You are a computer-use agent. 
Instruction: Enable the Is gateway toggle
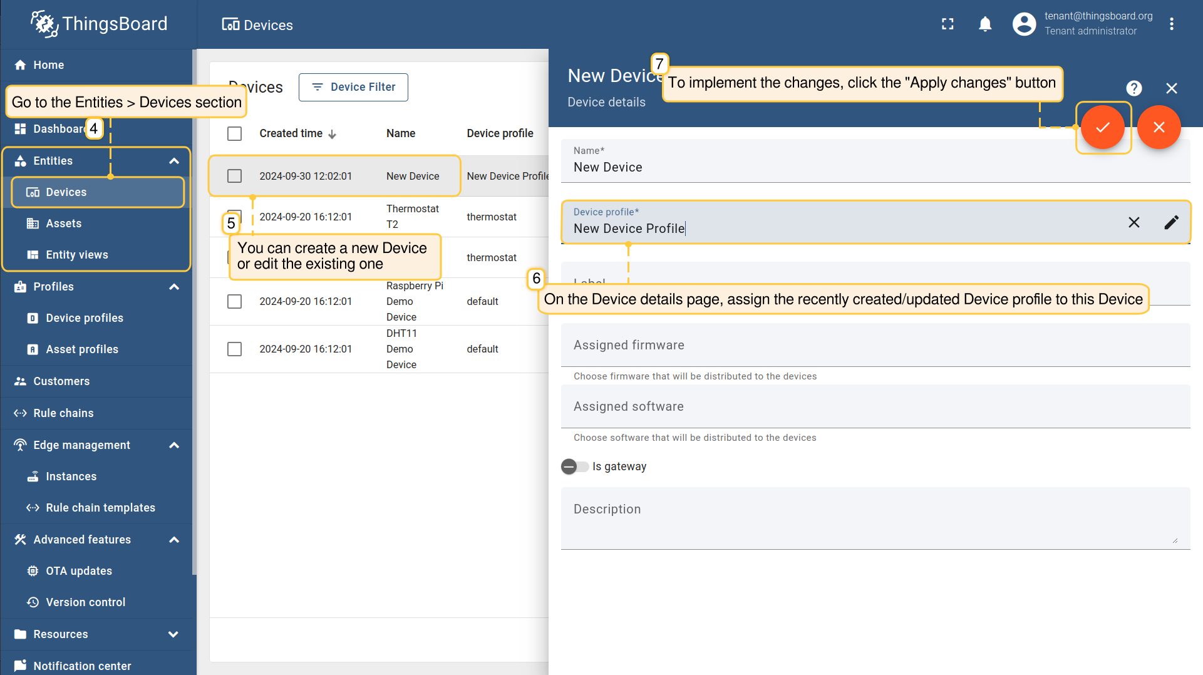pos(574,466)
